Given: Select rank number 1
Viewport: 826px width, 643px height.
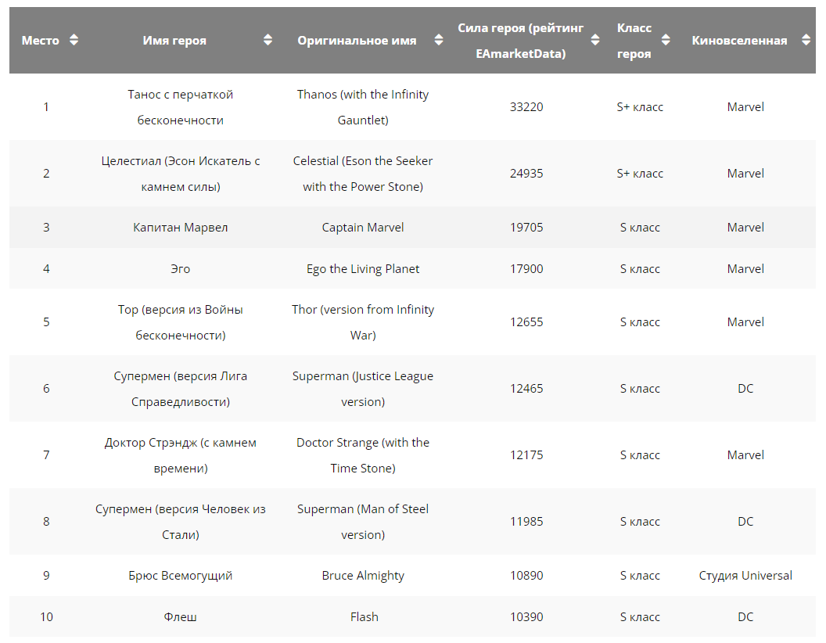Looking at the screenshot, I should coord(46,107).
